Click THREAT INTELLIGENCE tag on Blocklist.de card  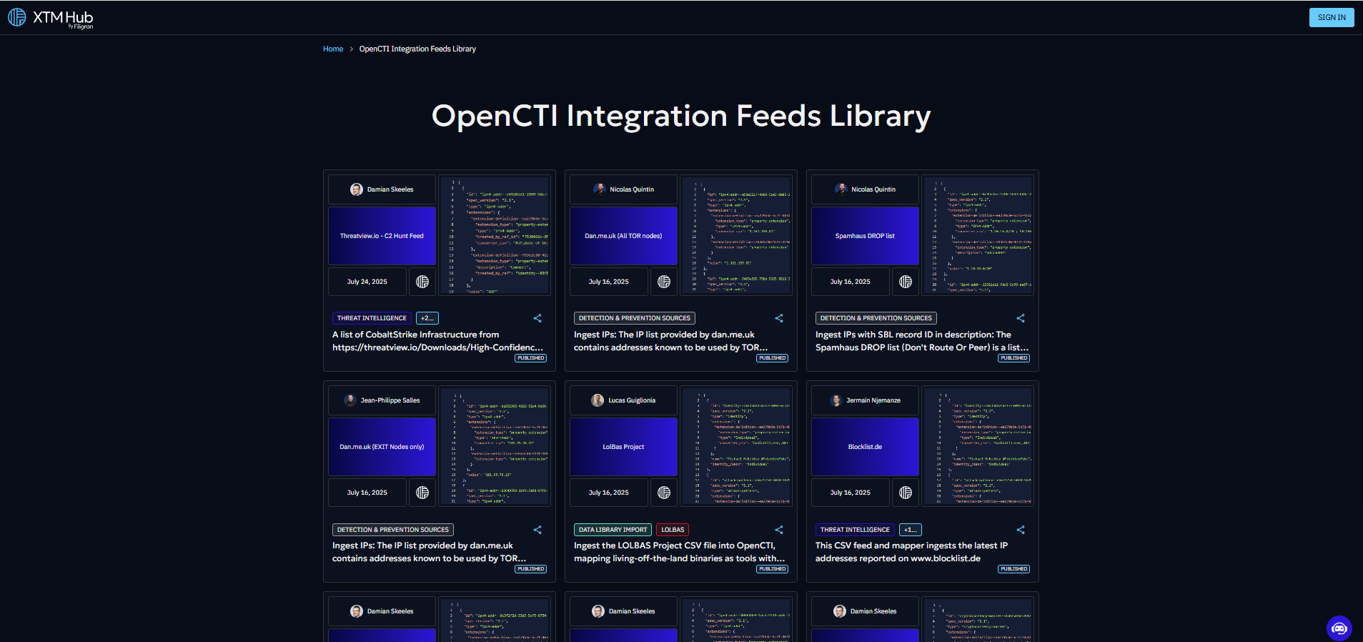[x=855, y=530]
